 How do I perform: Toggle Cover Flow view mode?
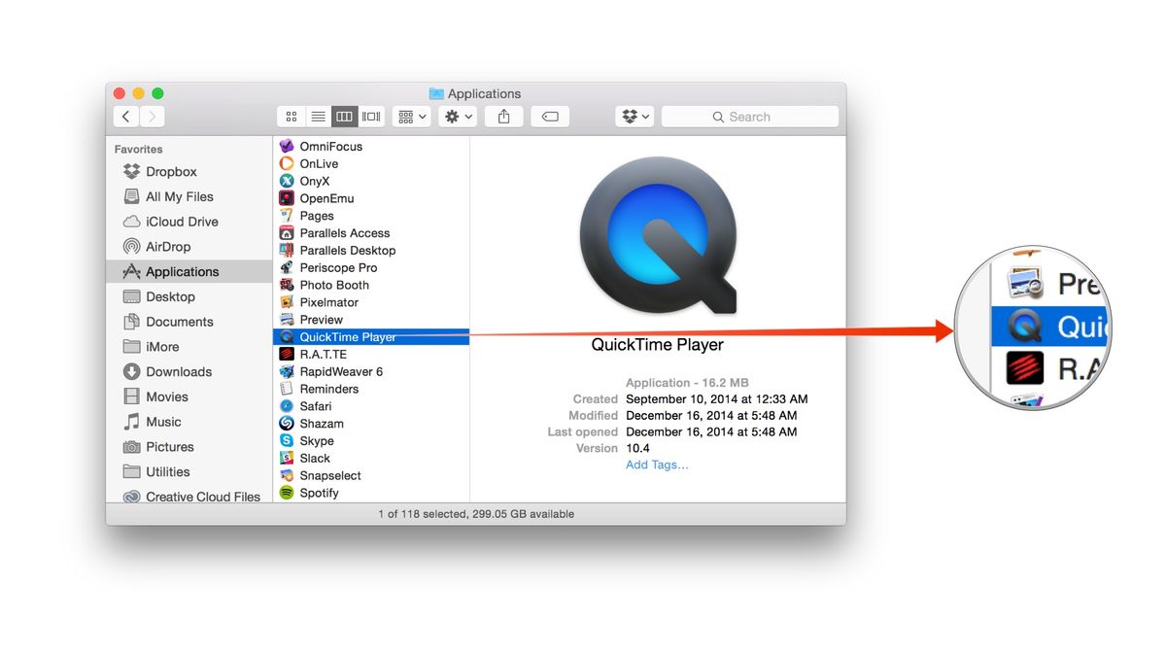370,116
